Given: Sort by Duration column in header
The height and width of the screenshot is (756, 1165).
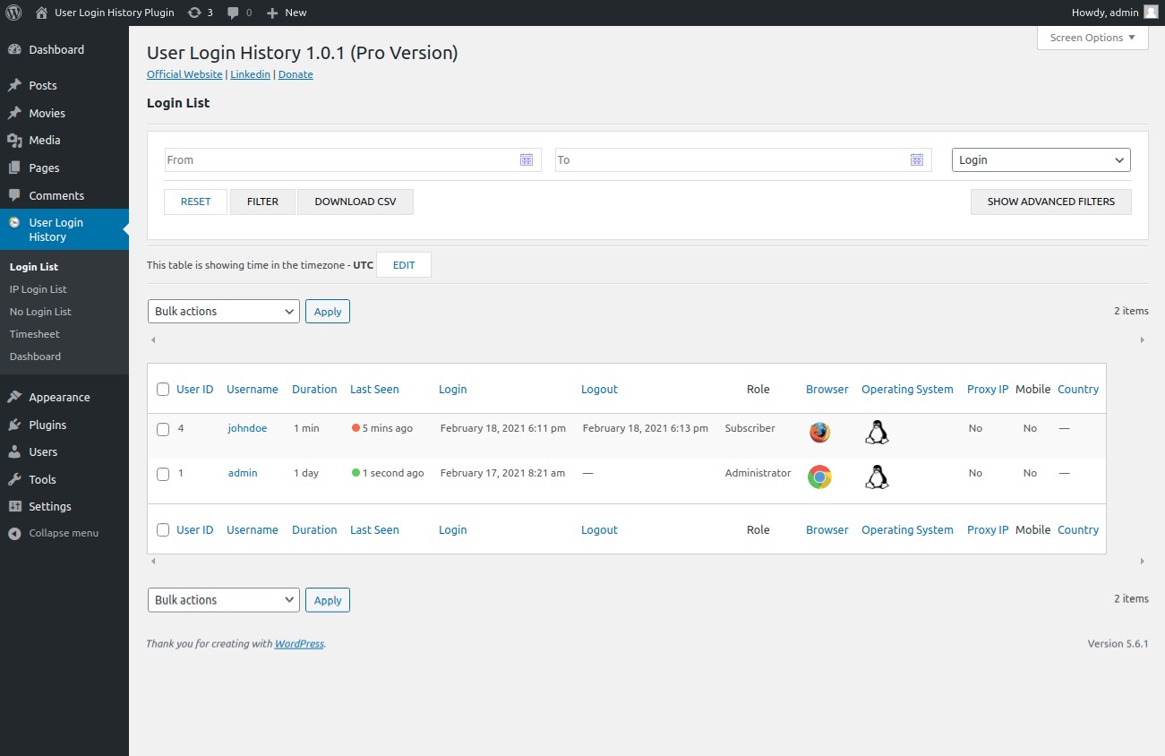Looking at the screenshot, I should pyautogui.click(x=314, y=389).
